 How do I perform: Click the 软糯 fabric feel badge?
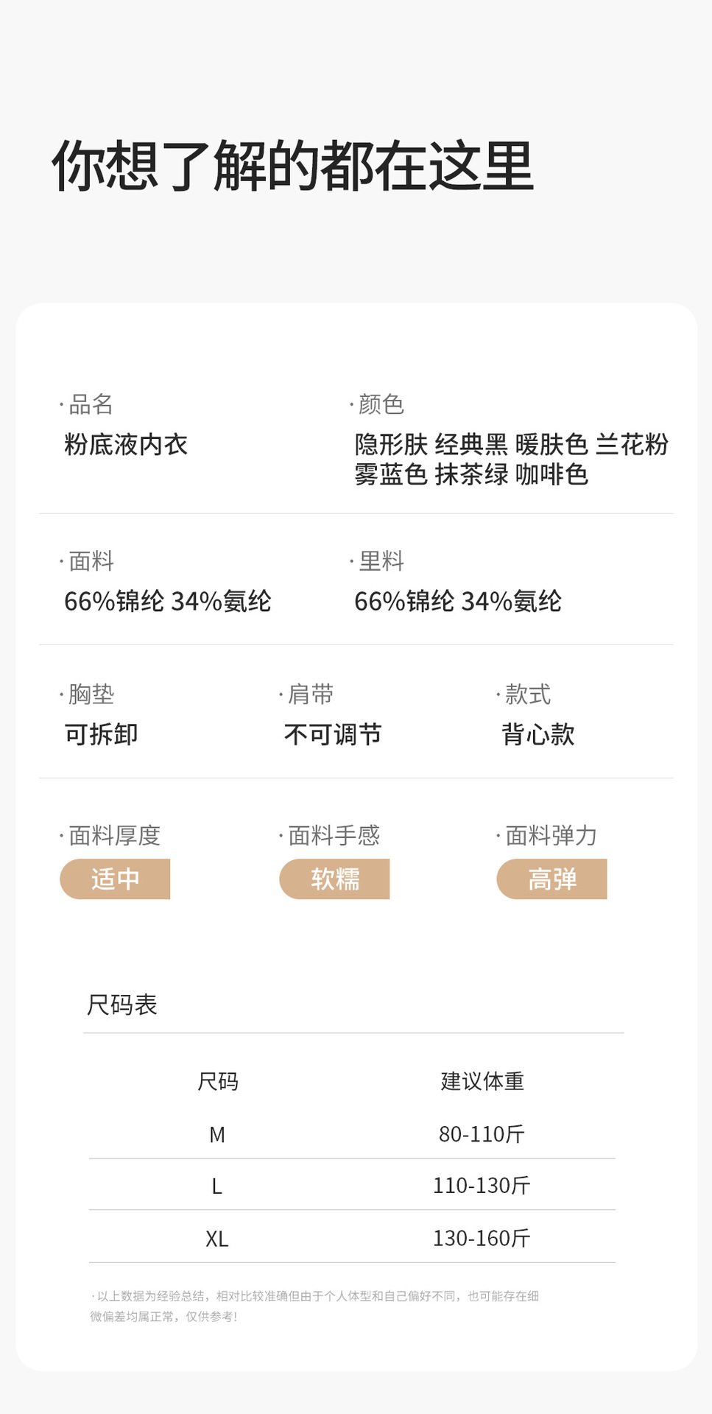334,879
